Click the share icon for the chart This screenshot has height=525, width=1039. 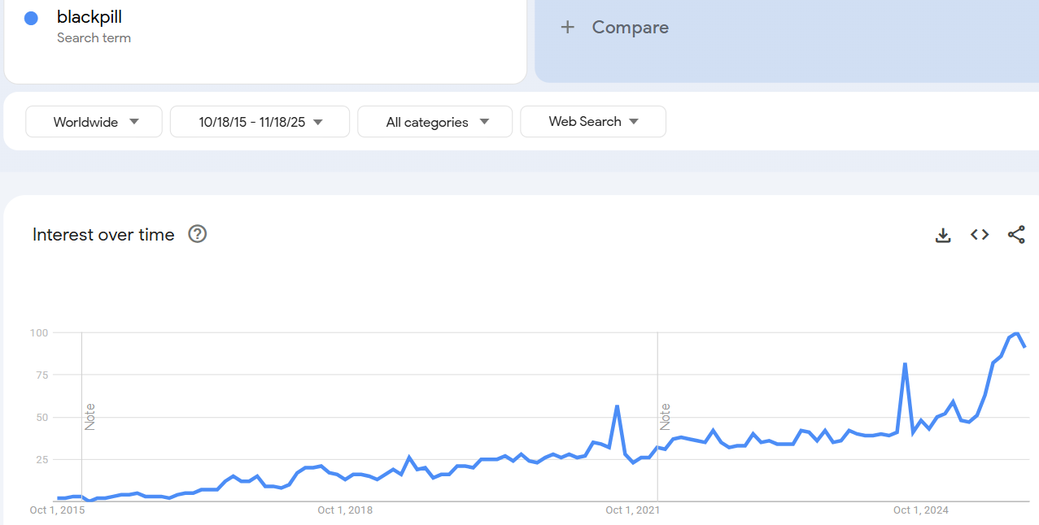tap(1016, 235)
